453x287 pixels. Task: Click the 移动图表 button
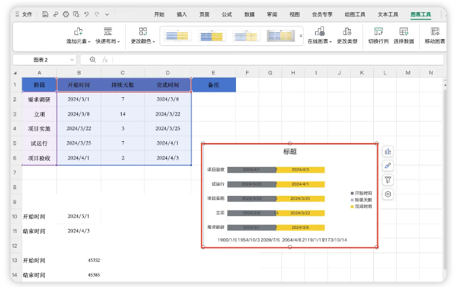click(435, 36)
